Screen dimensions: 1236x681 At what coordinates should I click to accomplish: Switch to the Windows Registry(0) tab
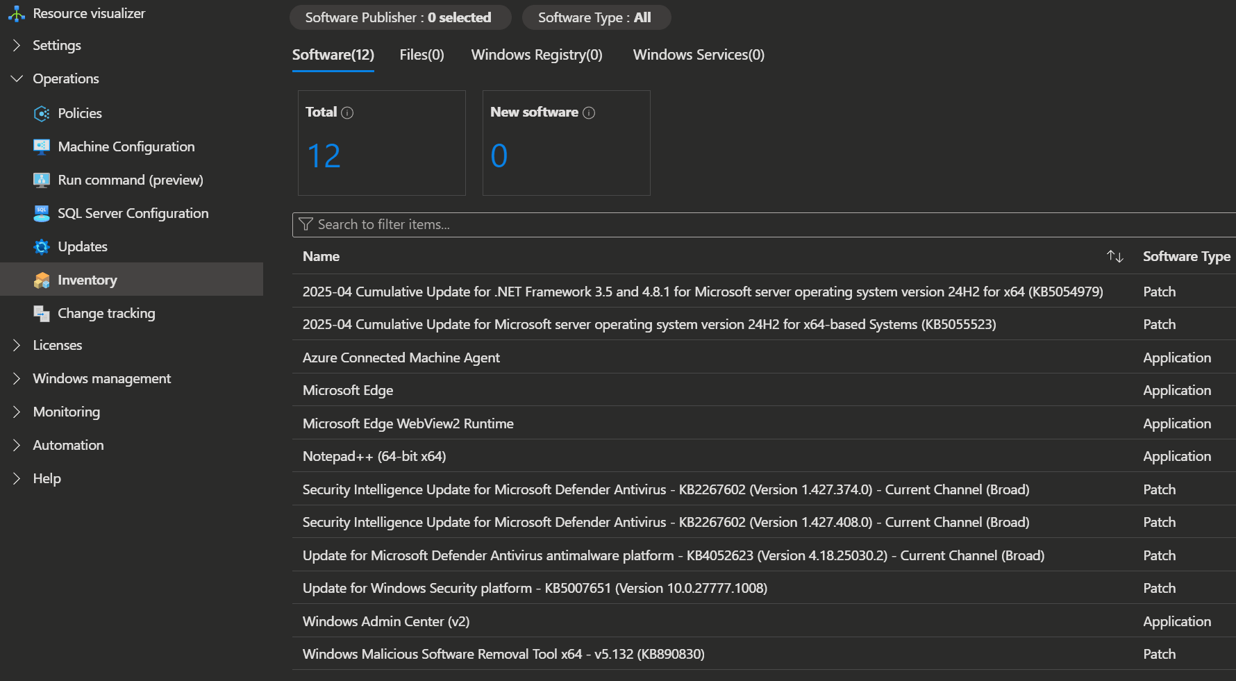(537, 55)
